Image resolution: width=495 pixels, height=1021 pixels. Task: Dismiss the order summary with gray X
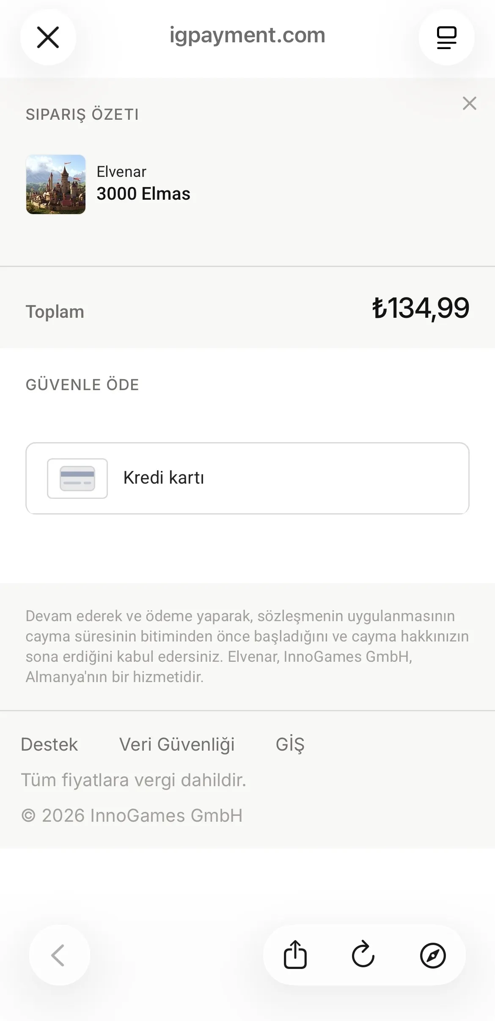pos(469,103)
